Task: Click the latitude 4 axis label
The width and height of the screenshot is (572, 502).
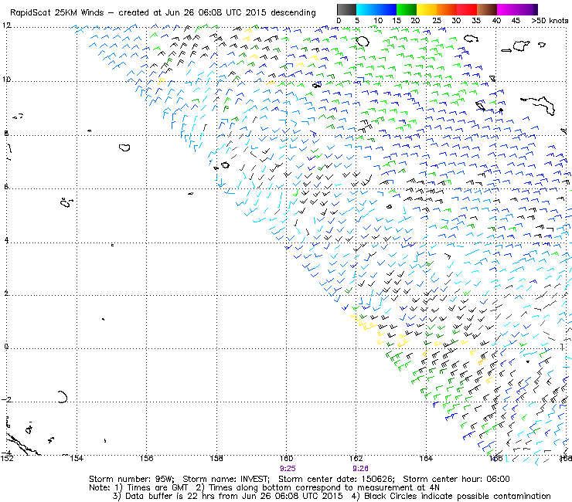Action: pyautogui.click(x=6, y=241)
